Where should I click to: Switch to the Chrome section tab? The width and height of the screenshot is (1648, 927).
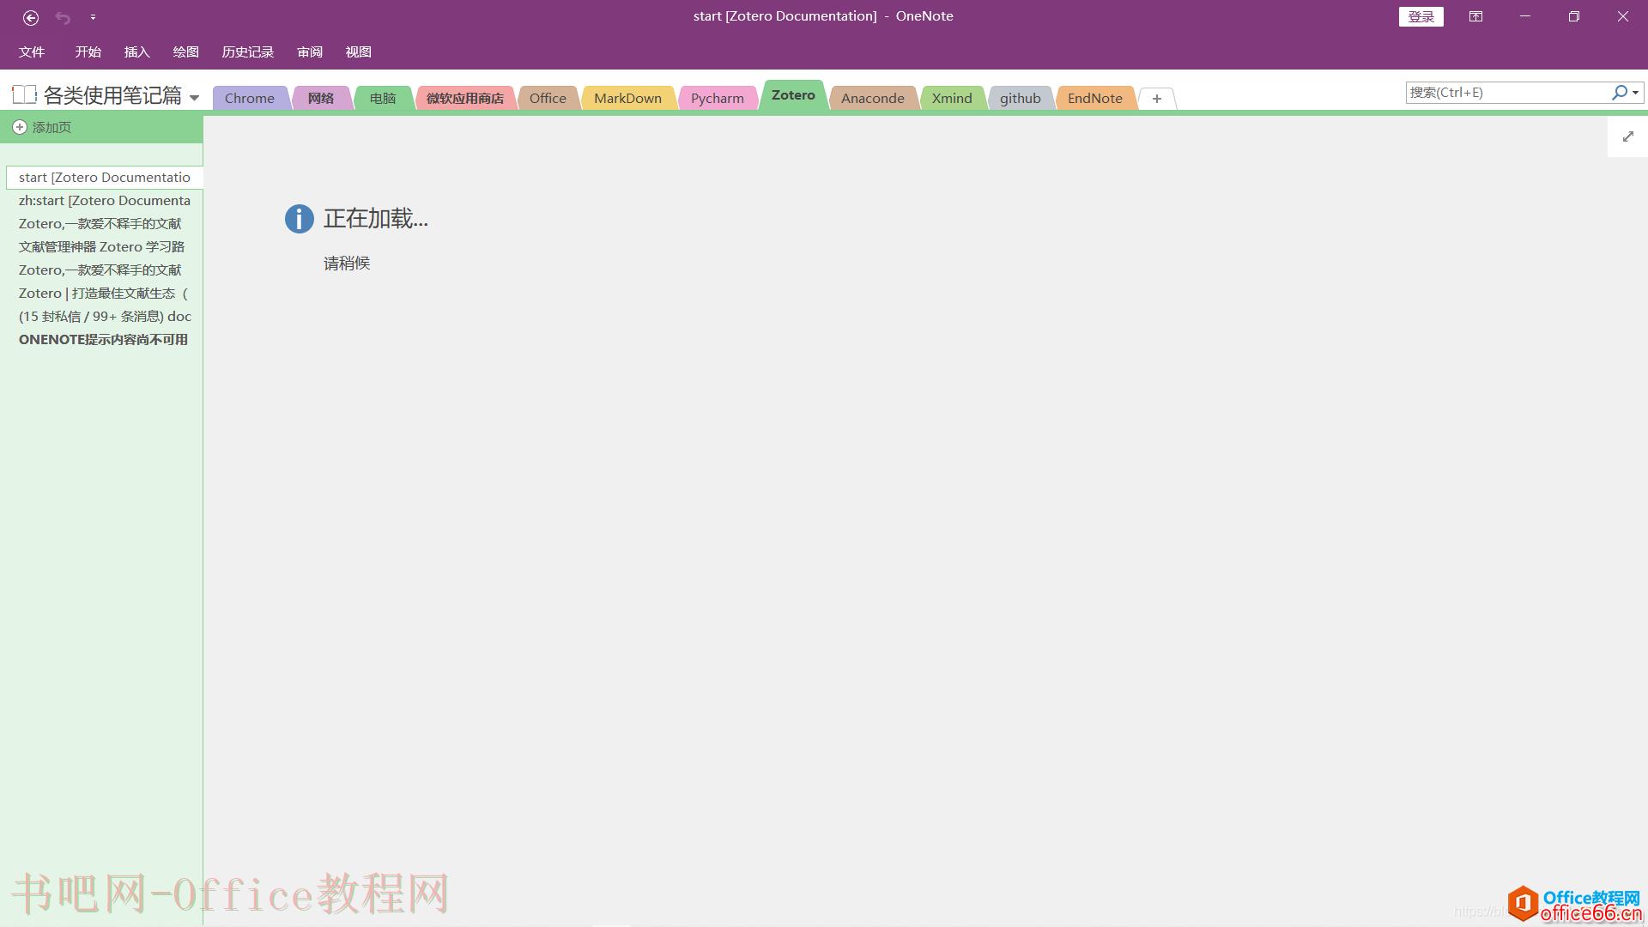250,98
